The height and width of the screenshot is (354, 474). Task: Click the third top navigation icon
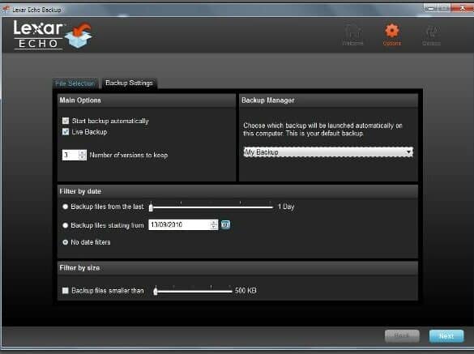pos(431,35)
